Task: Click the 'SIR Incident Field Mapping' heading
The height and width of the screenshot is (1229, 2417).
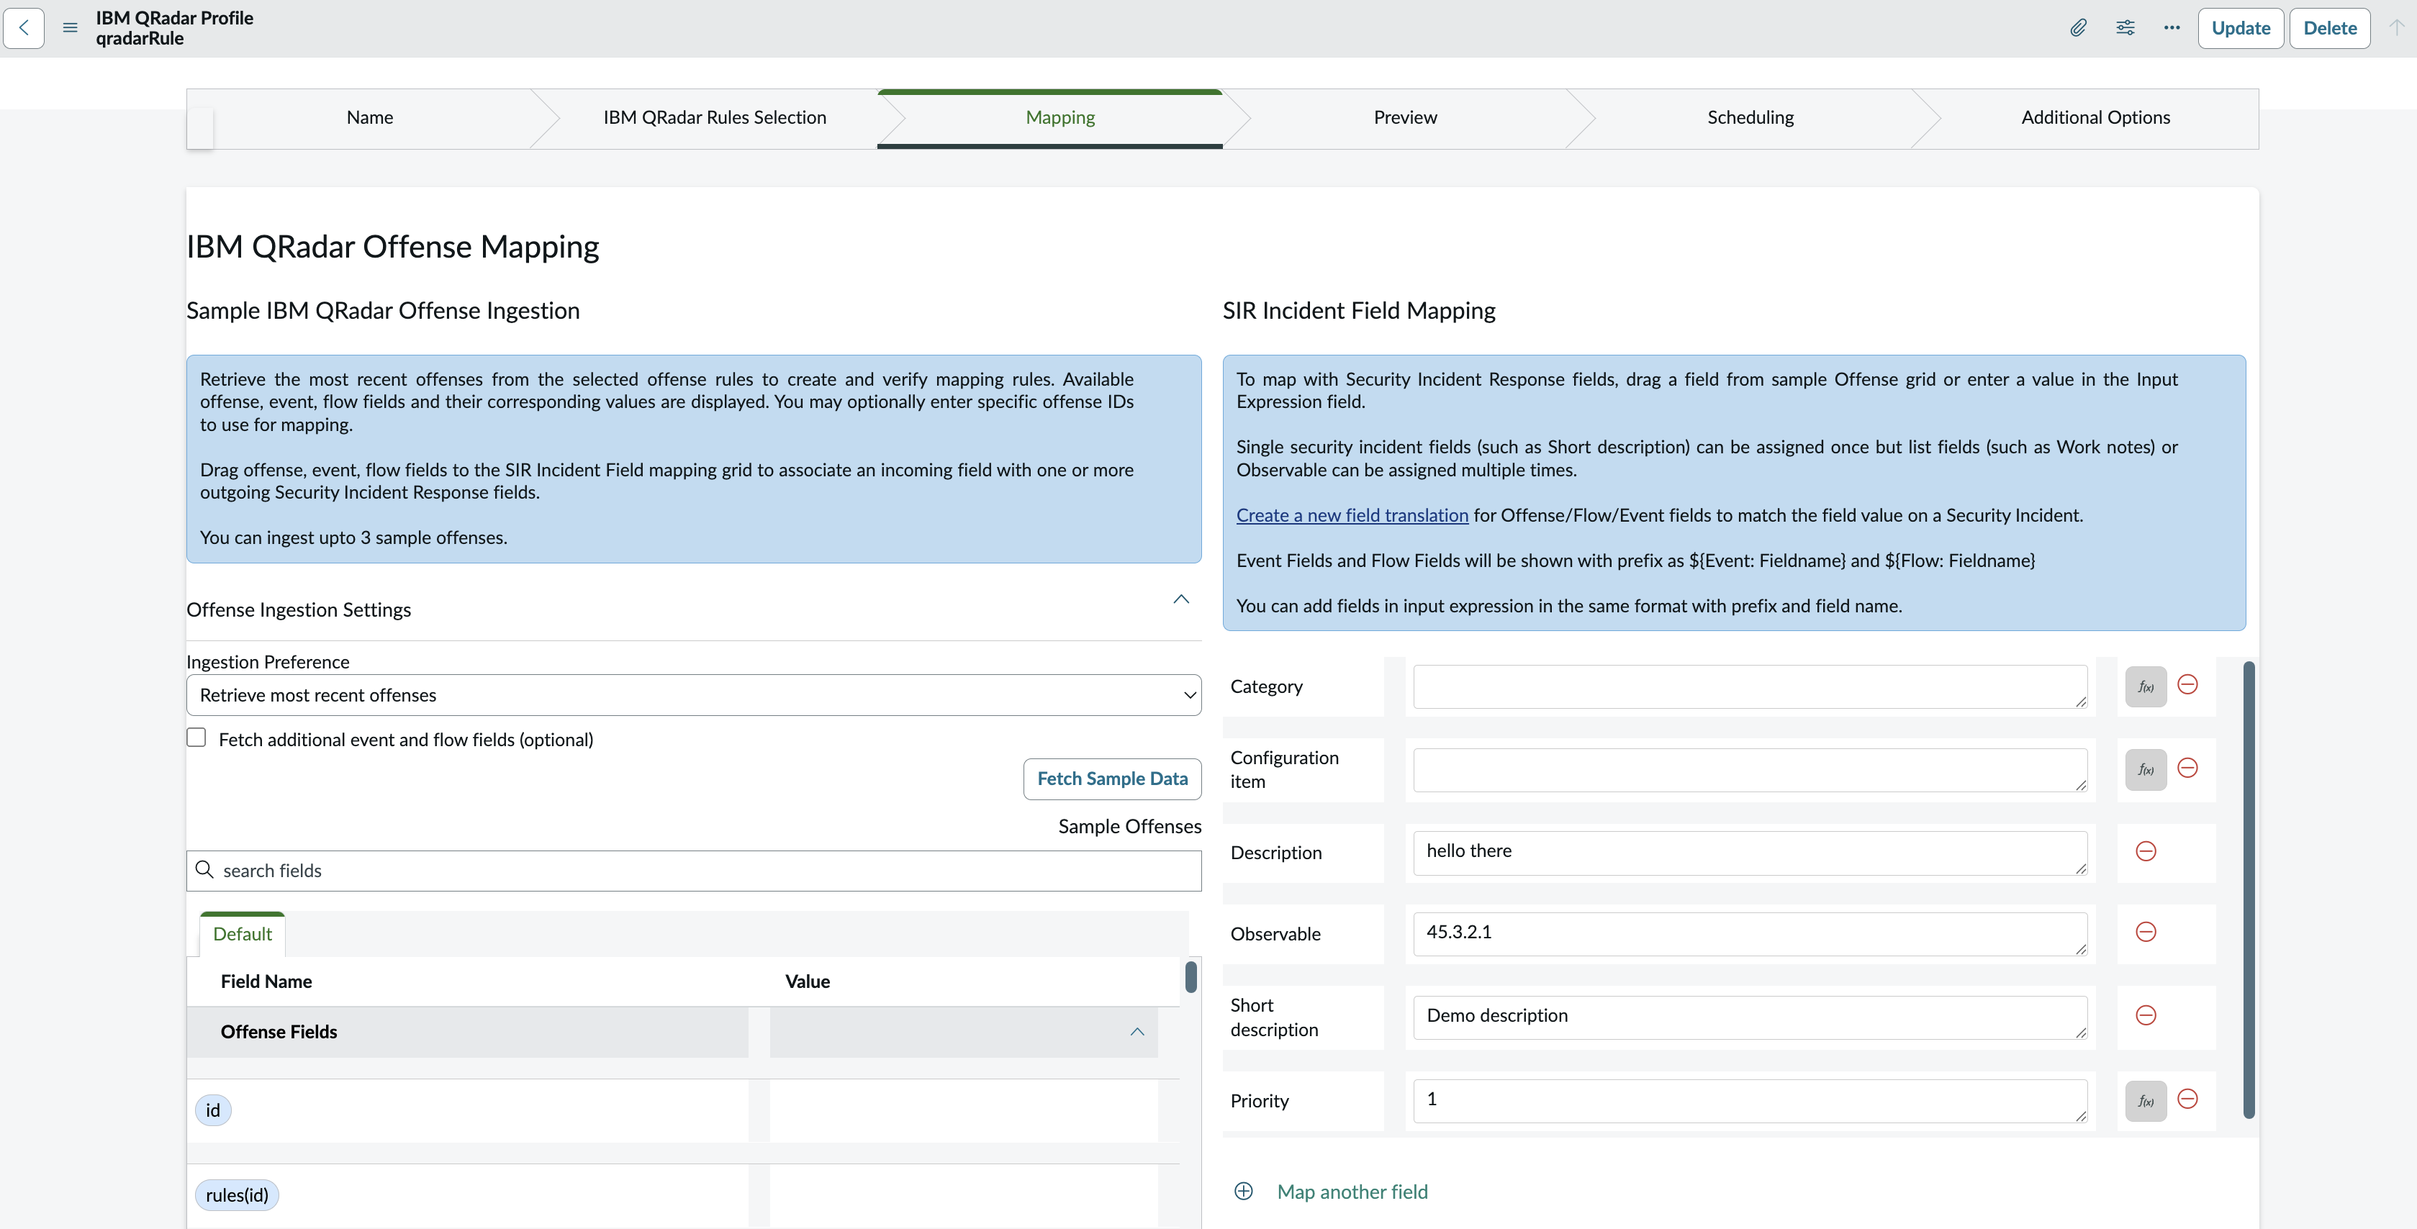Action: click(1359, 311)
